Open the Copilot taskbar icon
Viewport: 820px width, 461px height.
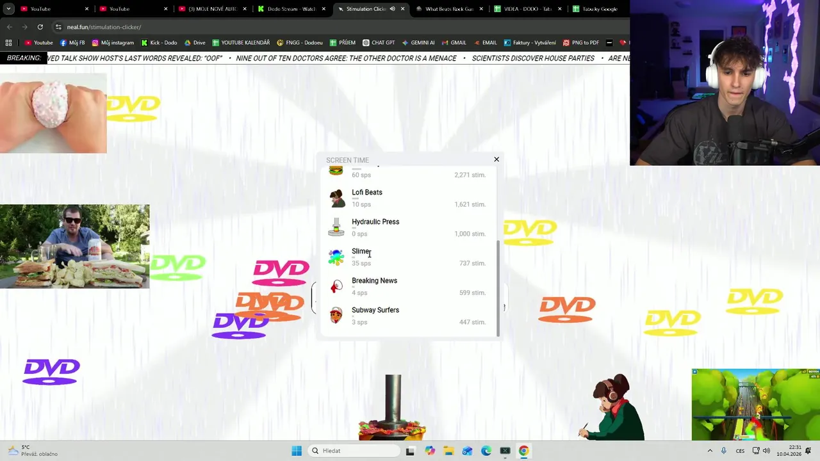click(429, 451)
